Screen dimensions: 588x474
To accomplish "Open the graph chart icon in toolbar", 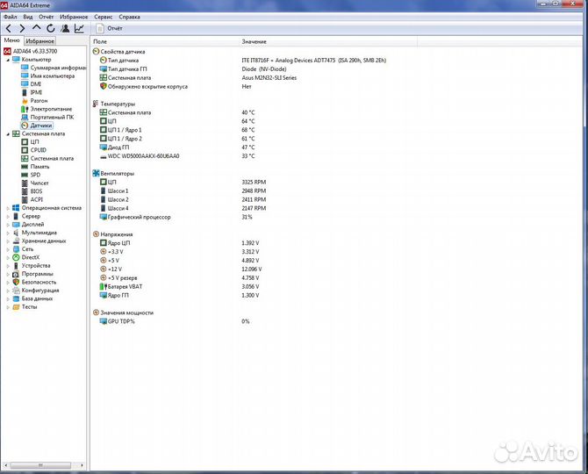I will 79,28.
